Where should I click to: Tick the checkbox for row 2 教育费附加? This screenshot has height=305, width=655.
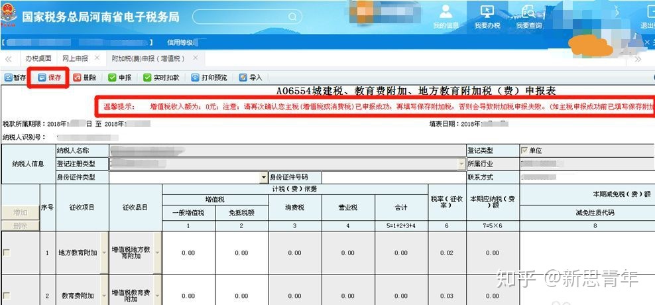pos(7,295)
